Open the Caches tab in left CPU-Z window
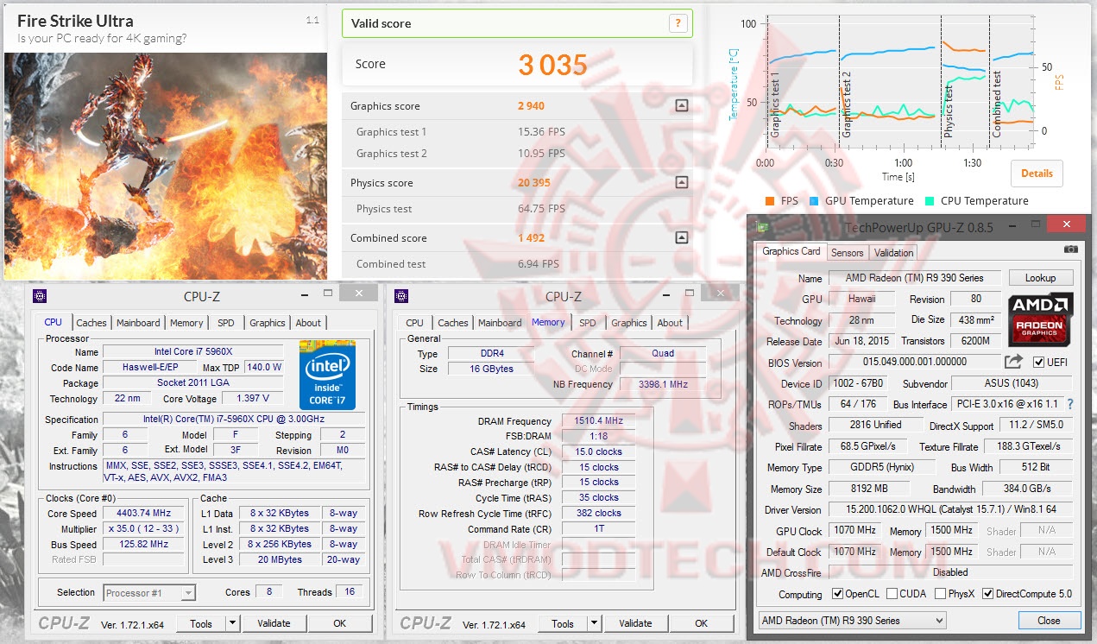1097x644 pixels. tap(91, 323)
